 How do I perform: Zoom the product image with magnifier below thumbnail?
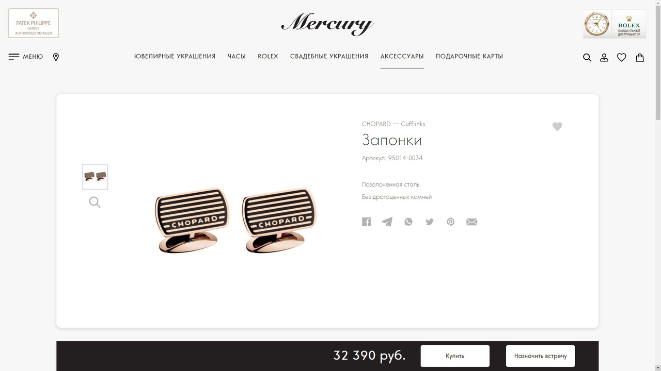(95, 202)
